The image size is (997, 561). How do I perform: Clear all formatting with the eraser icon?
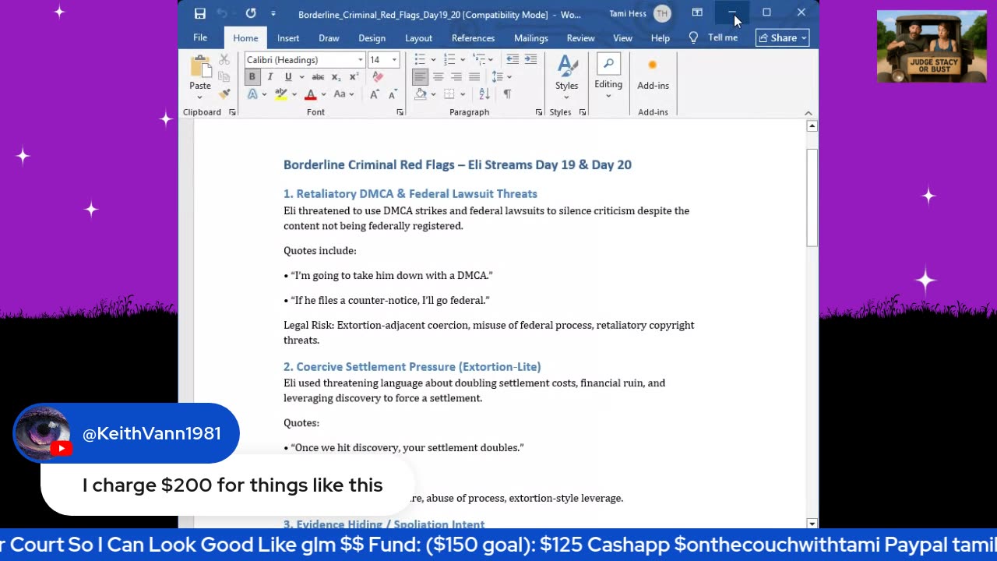378,76
